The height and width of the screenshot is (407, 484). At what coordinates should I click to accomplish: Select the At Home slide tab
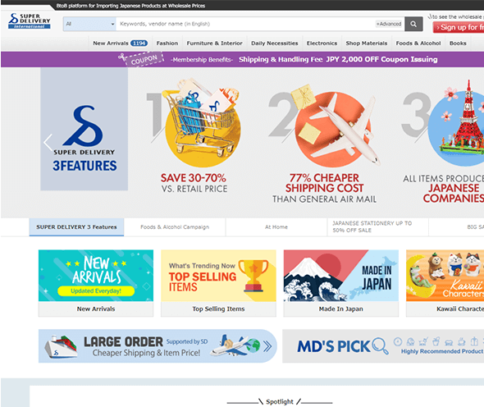click(x=276, y=227)
